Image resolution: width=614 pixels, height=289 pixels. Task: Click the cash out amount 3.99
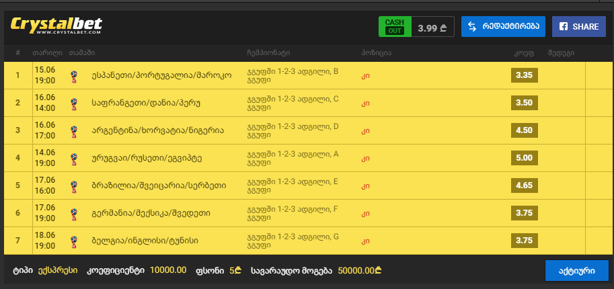[432, 28]
